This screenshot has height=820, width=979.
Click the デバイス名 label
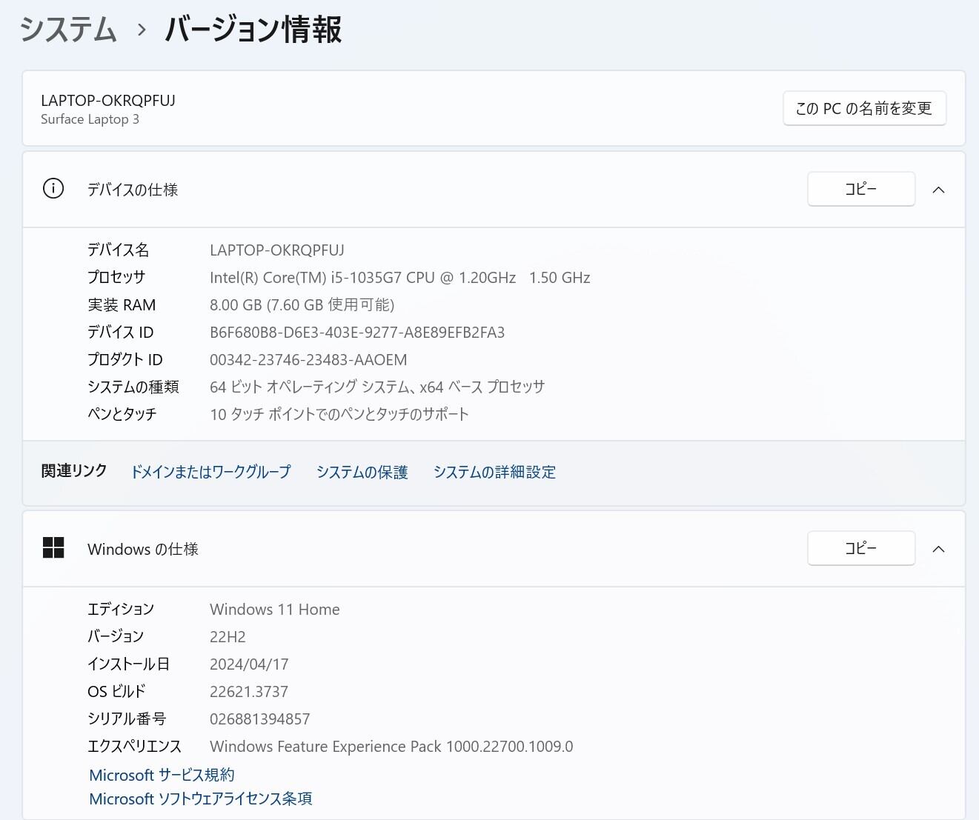(x=119, y=250)
